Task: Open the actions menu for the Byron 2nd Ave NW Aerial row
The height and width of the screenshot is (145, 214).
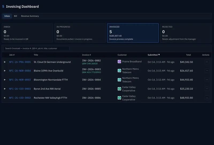Action: [x=207, y=89]
